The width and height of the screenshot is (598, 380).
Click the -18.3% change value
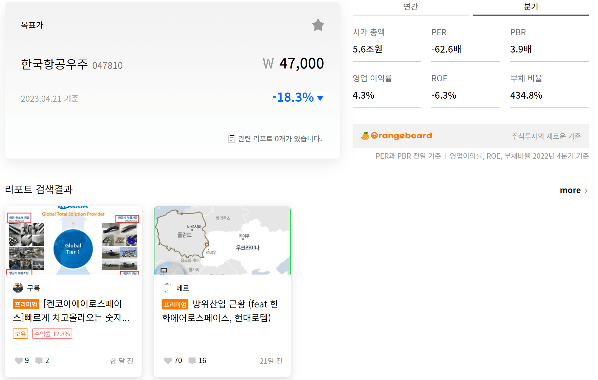293,98
